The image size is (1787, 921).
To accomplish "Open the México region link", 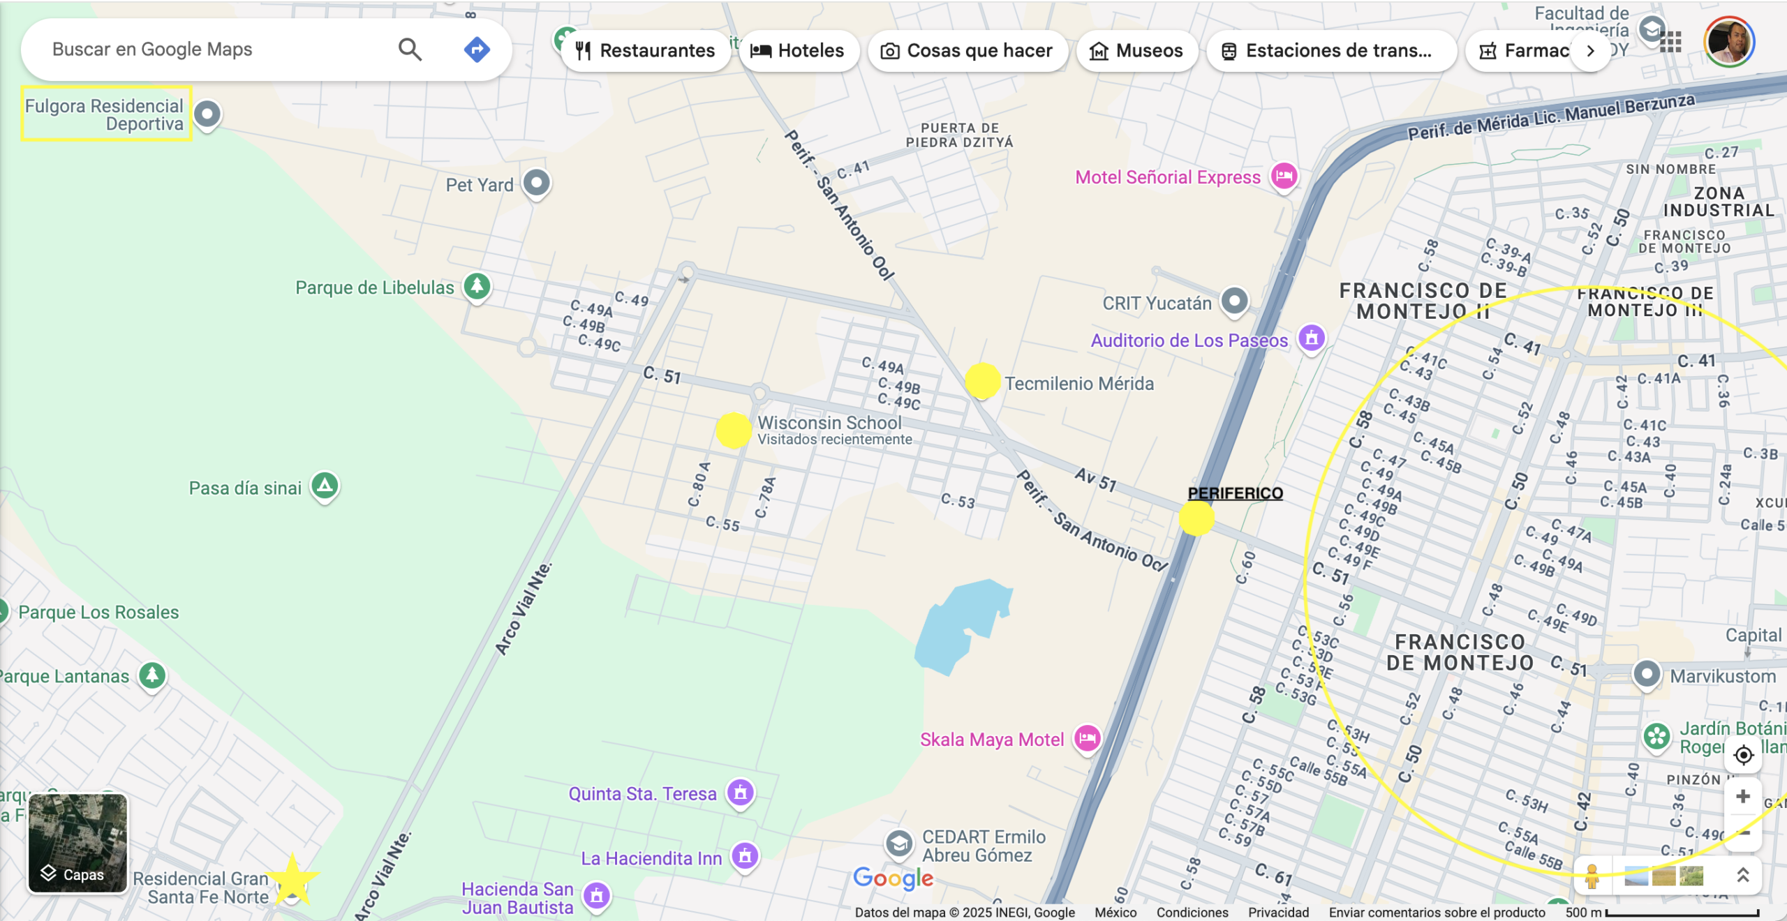I will pos(1115,913).
